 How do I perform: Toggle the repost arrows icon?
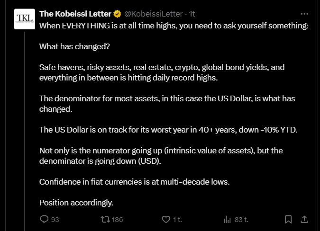[106, 219]
